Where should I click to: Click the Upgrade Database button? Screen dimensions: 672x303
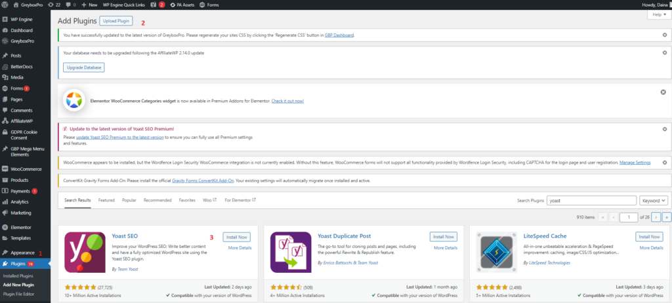pos(84,68)
